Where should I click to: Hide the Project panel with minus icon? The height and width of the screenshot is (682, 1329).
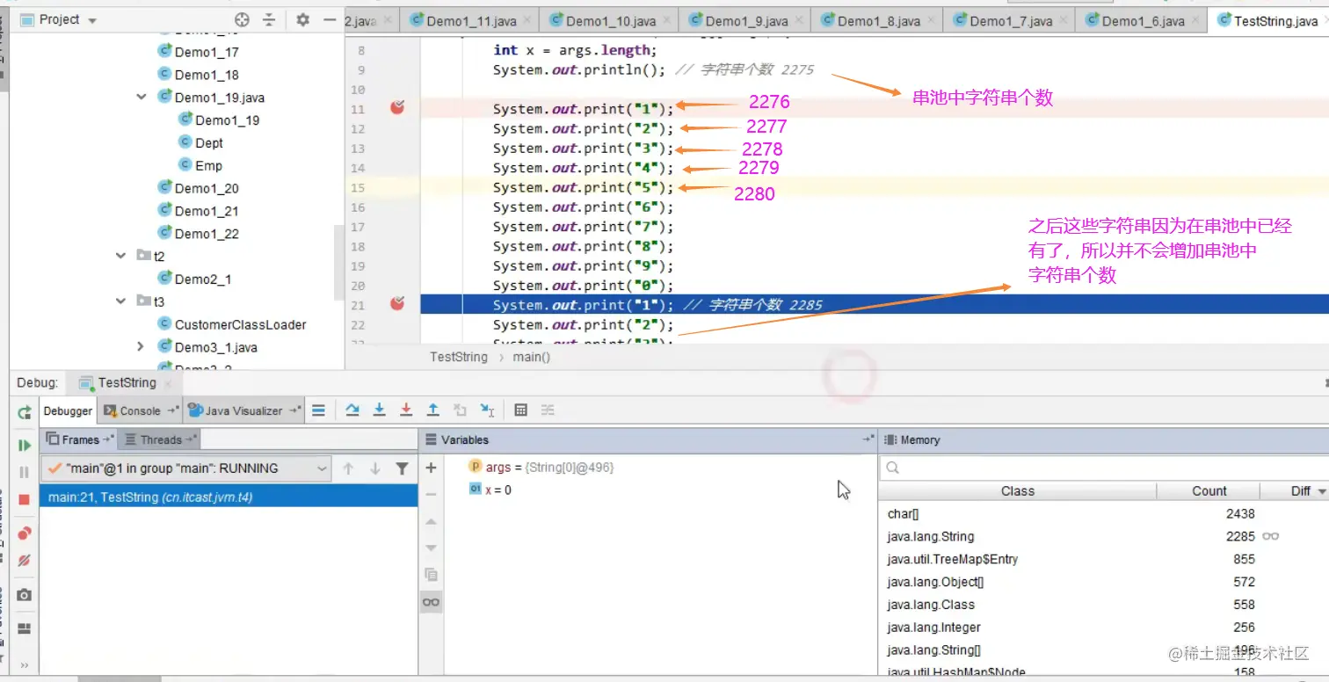330,19
